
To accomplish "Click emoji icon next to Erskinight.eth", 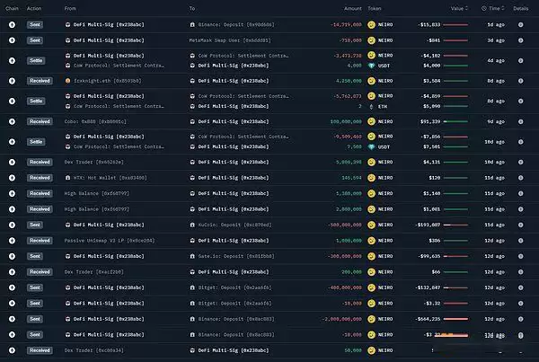I will coord(68,80).
